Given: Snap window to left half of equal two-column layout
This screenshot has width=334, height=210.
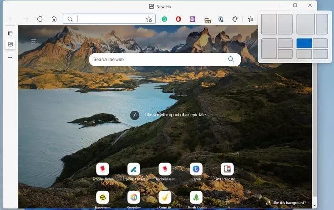Looking at the screenshot, I should [x=269, y=24].
